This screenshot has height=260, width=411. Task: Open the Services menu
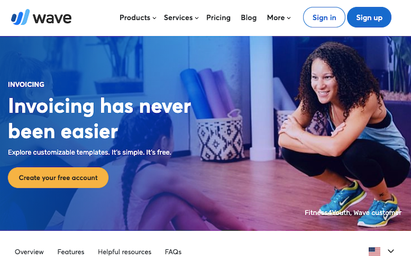[x=178, y=18]
